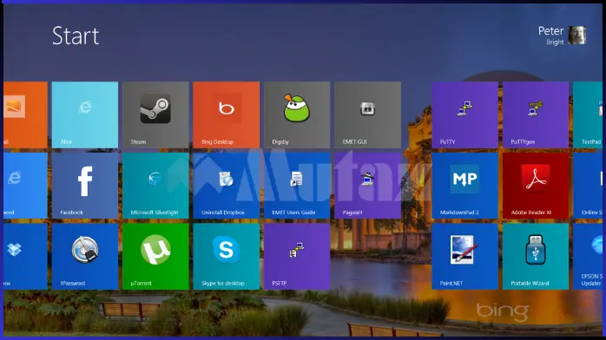Open the MarkdownPad 2 tile
606x340 pixels.
[465, 186]
